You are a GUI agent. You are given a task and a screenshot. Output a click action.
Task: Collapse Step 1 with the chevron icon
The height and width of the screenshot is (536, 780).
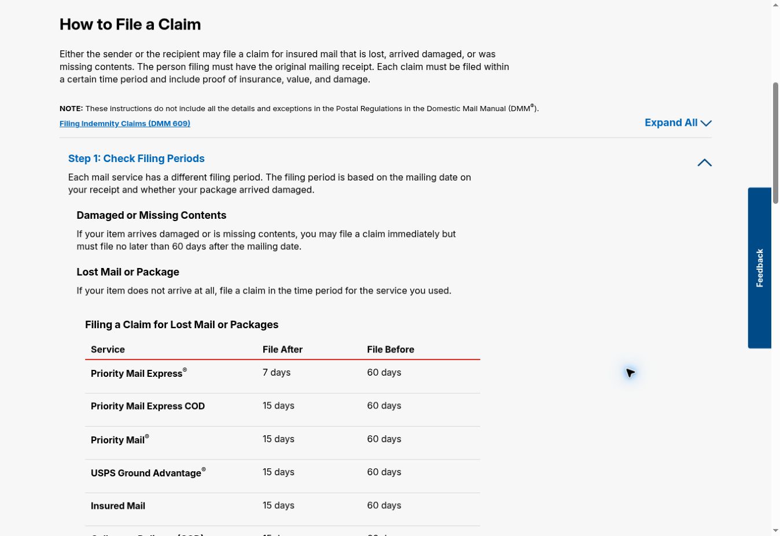pyautogui.click(x=704, y=163)
